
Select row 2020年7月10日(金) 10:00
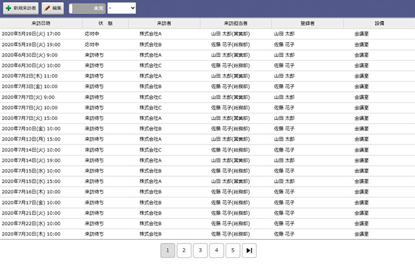207,129
